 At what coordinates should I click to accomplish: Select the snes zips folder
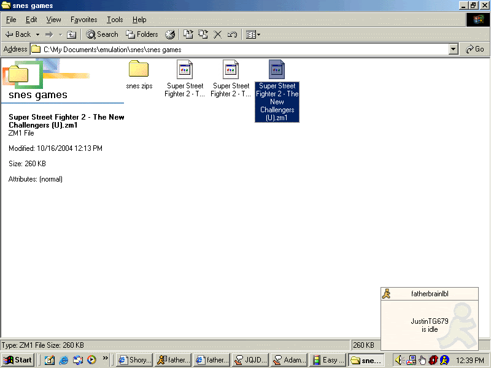point(139,74)
